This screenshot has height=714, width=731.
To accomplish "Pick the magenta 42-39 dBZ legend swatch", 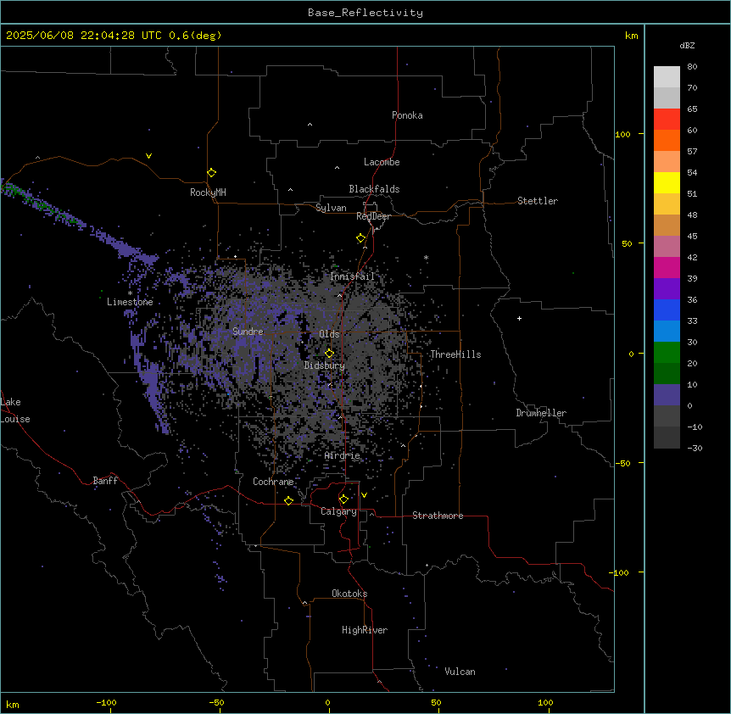I will click(667, 267).
